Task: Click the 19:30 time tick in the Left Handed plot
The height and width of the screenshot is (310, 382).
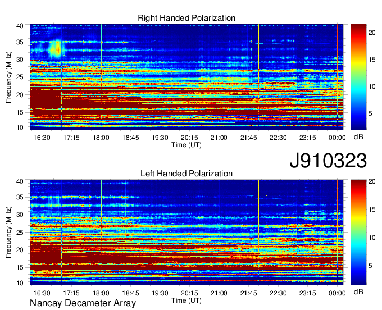Action: coord(160,293)
